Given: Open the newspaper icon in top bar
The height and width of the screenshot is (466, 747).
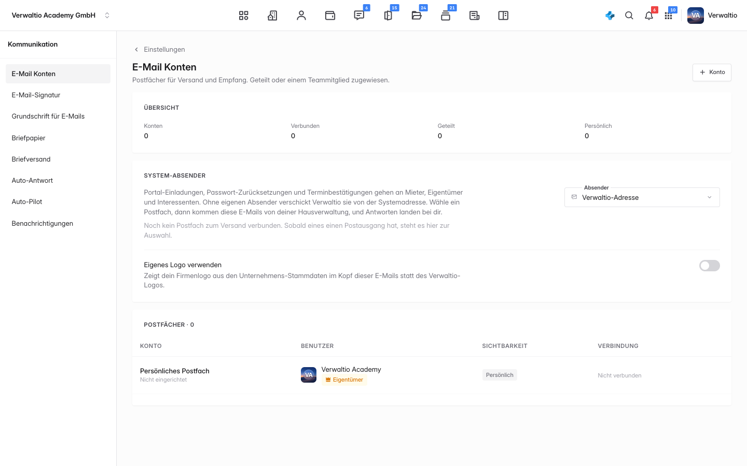Looking at the screenshot, I should pyautogui.click(x=474, y=16).
